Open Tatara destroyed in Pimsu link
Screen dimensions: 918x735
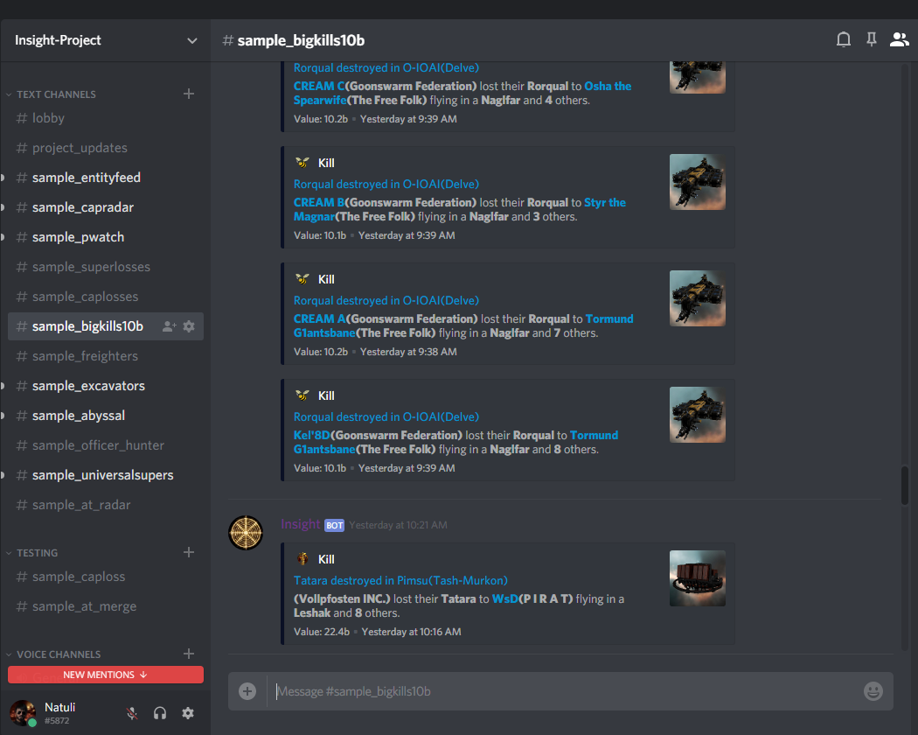coord(400,580)
